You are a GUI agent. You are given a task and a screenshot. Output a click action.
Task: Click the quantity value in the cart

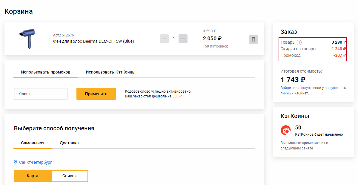(x=174, y=39)
